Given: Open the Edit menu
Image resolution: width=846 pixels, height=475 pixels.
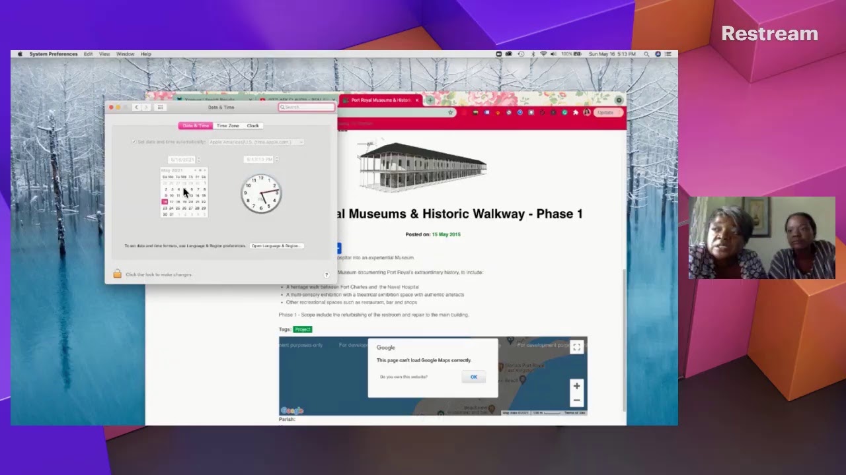Looking at the screenshot, I should (x=88, y=54).
